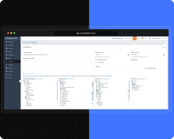Open the Dashboard sidebar item
Image resolution: width=174 pixels, height=139 pixels.
pos(11,42)
